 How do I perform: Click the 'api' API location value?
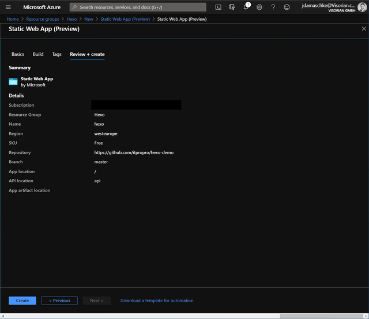pyautogui.click(x=97, y=181)
